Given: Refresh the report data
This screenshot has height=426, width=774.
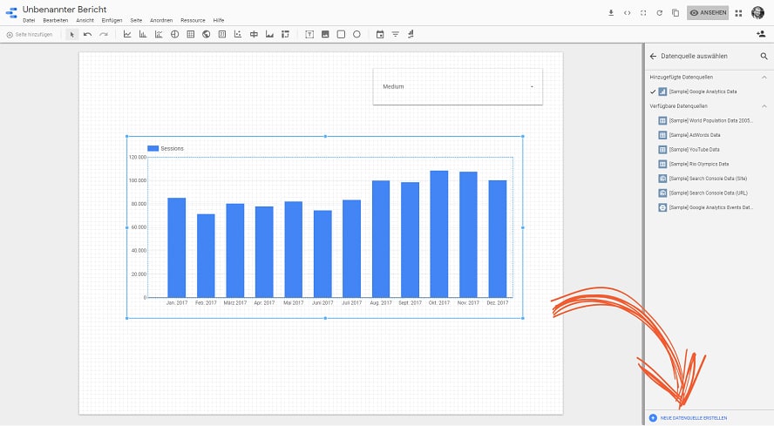Looking at the screenshot, I should click(659, 13).
